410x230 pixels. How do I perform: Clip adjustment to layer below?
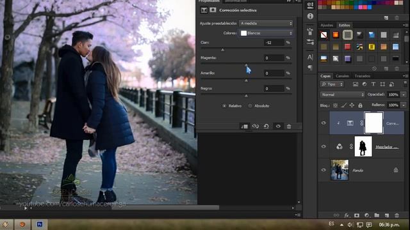(245, 126)
